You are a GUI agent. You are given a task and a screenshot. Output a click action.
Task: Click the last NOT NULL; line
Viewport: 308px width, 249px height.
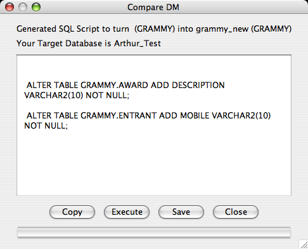(x=46, y=126)
